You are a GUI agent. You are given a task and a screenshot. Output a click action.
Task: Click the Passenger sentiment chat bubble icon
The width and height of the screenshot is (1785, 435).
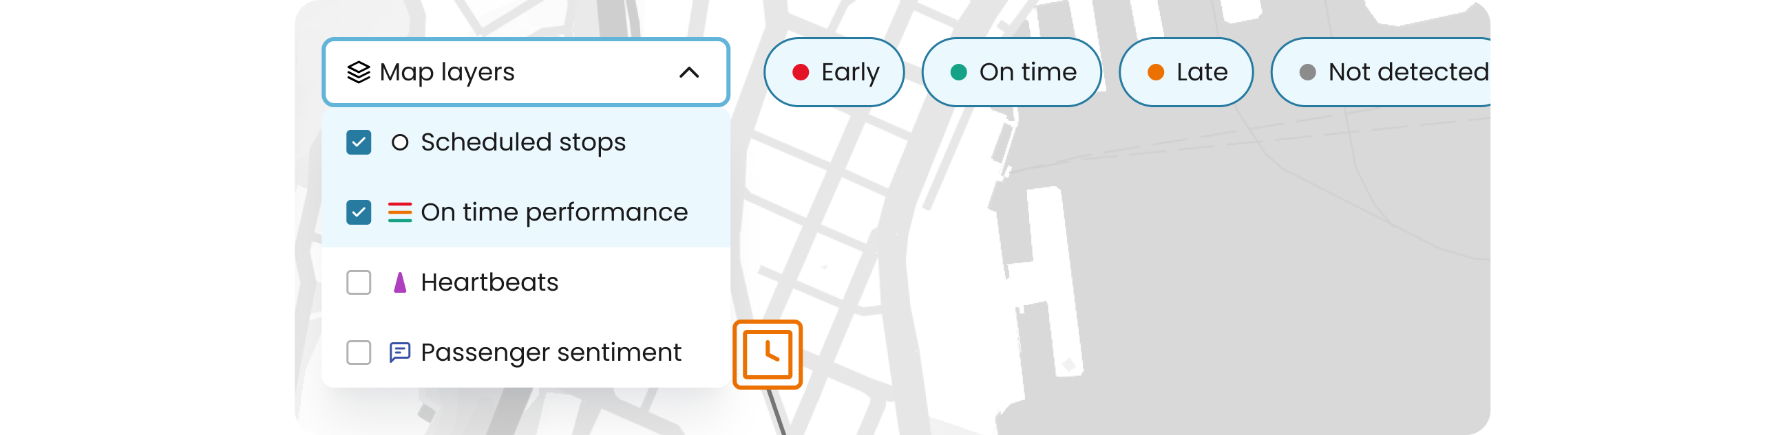pyautogui.click(x=400, y=353)
